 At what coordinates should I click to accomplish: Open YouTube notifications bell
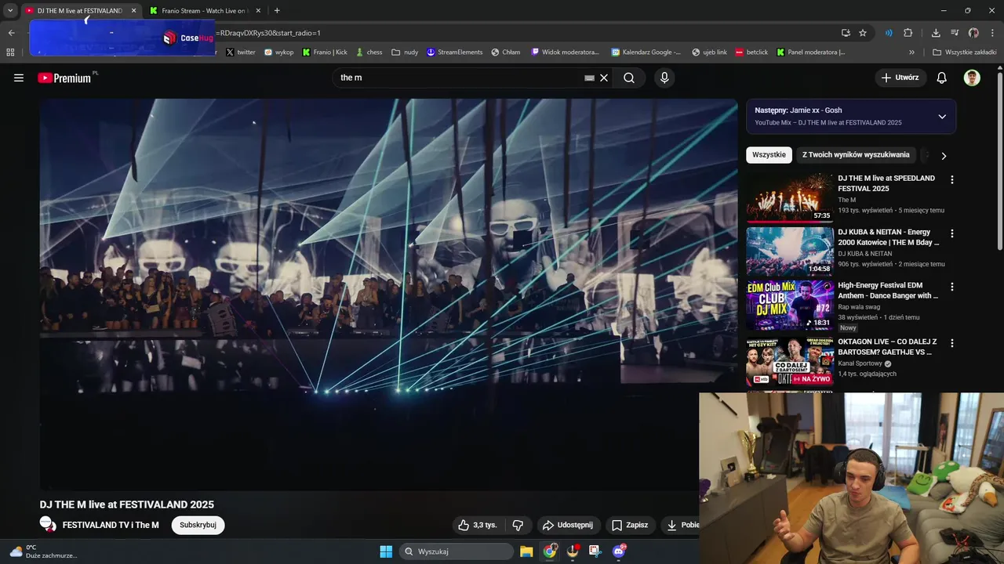pos(942,78)
